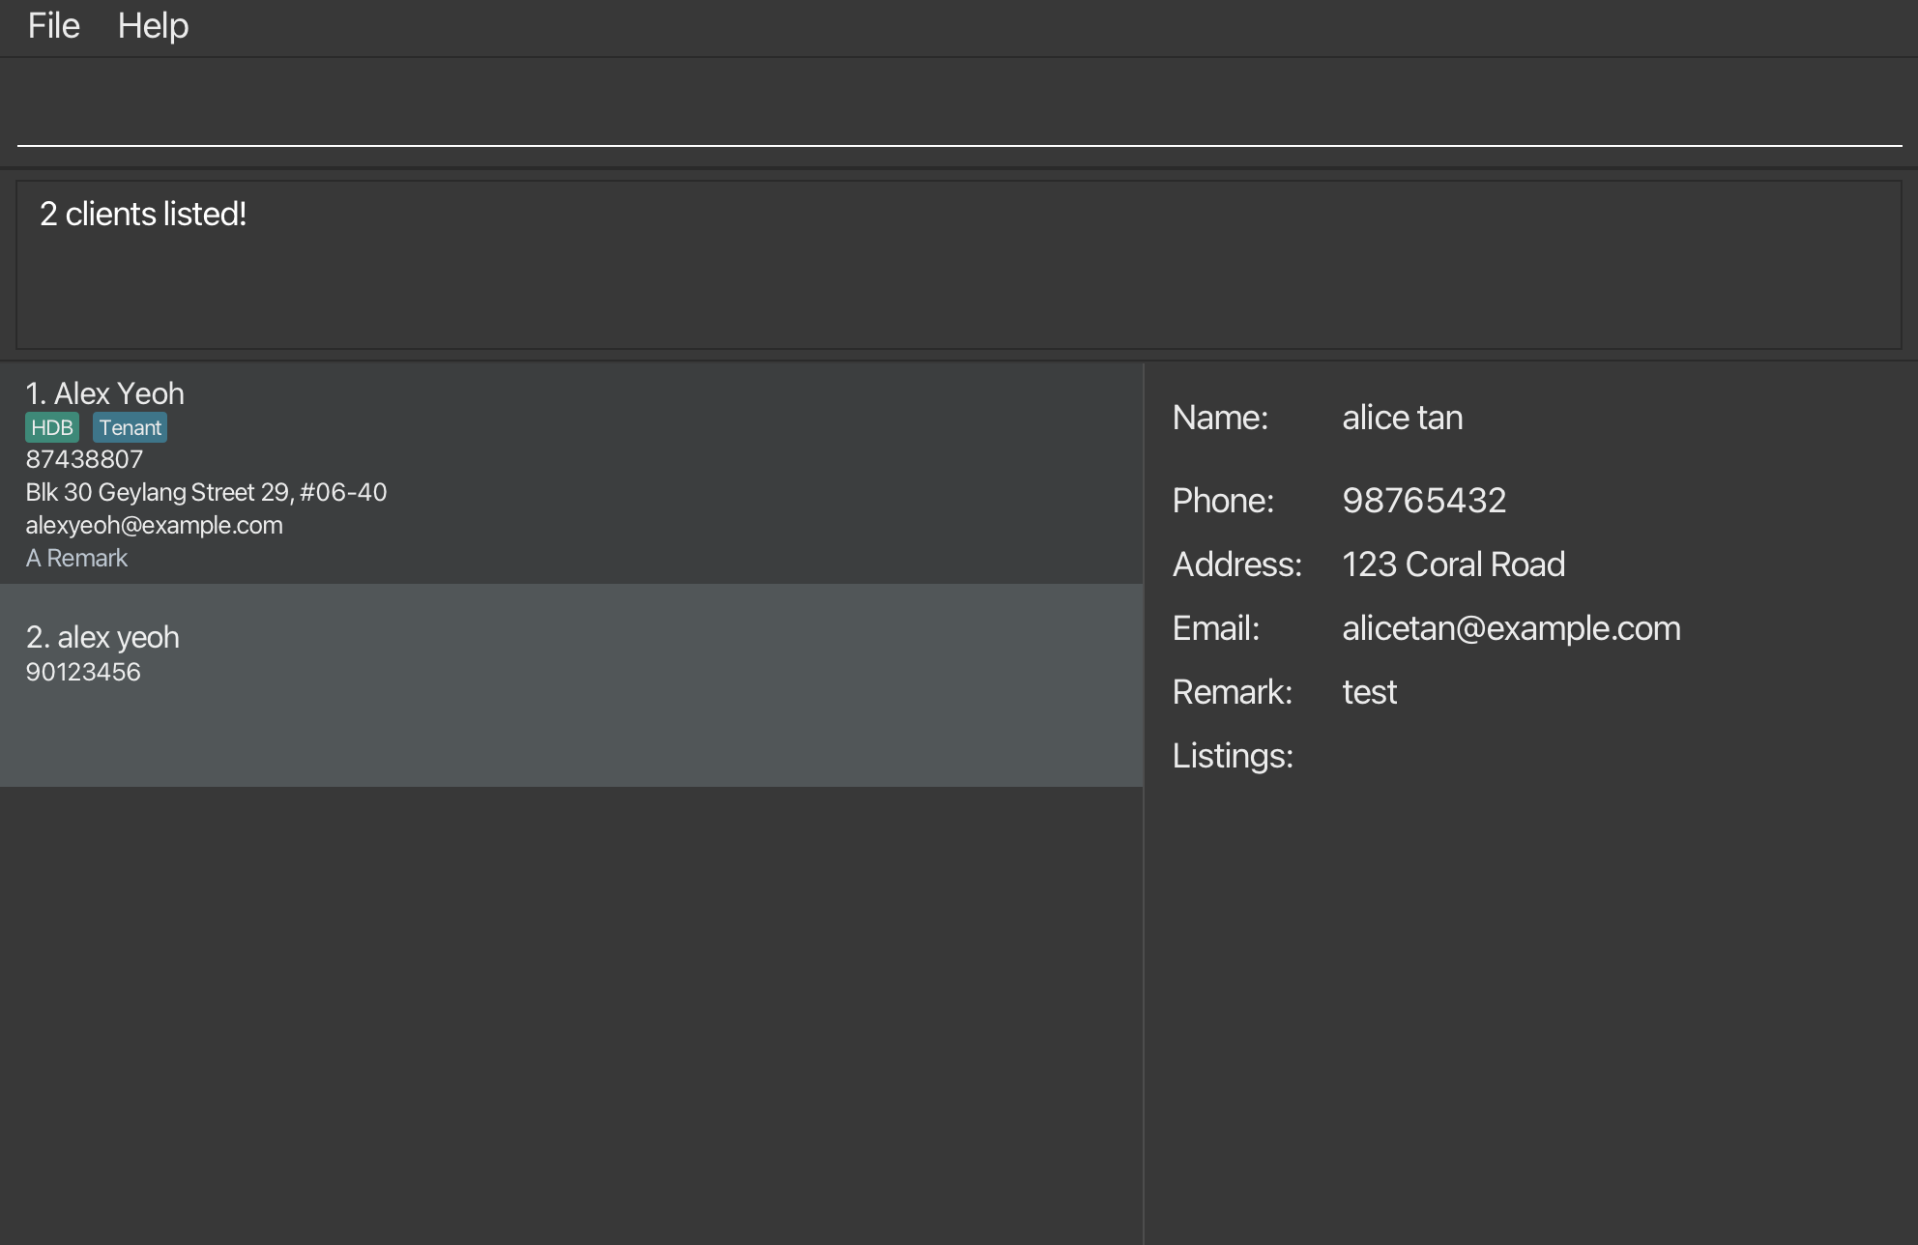
Task: Click the green HDB tag
Action: (52, 427)
